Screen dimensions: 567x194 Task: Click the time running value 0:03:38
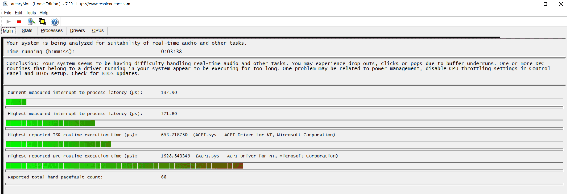[x=171, y=52]
